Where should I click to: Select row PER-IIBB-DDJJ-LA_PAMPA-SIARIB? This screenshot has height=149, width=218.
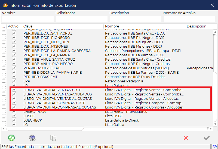point(107,73)
